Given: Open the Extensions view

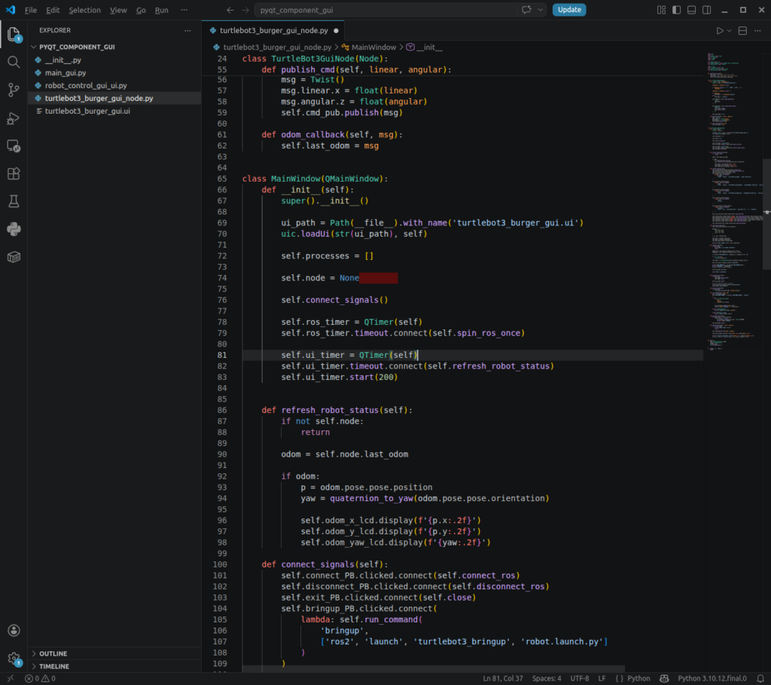Looking at the screenshot, I should [x=14, y=174].
